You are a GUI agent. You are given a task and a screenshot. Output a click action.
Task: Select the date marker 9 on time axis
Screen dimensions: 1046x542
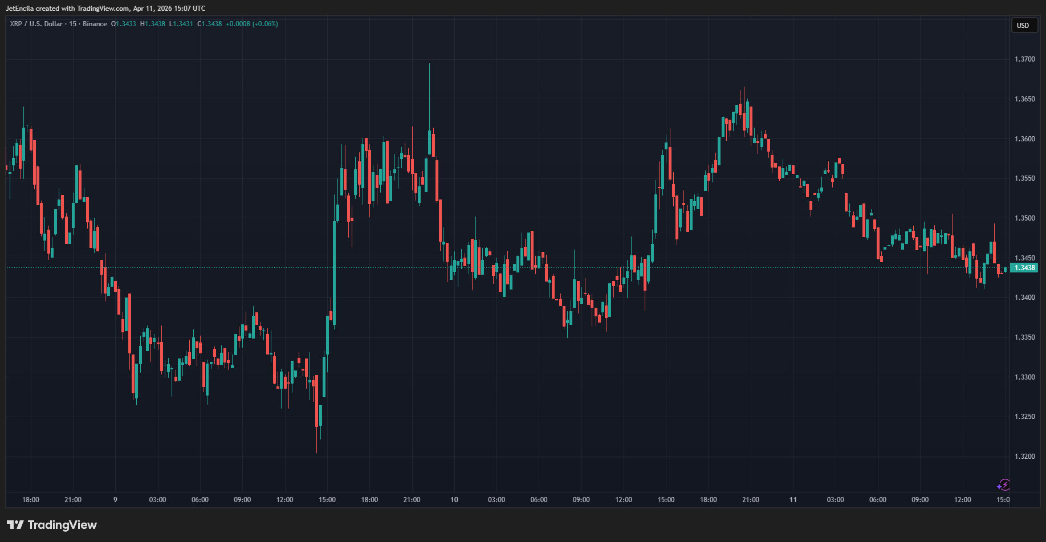(115, 500)
